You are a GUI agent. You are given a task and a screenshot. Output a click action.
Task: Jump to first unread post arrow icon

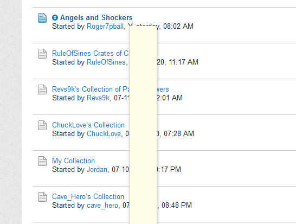[55, 18]
